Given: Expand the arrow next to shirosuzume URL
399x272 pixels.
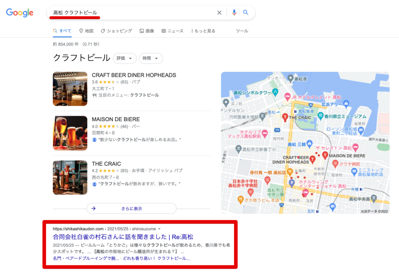Looking at the screenshot, I should tap(159, 229).
